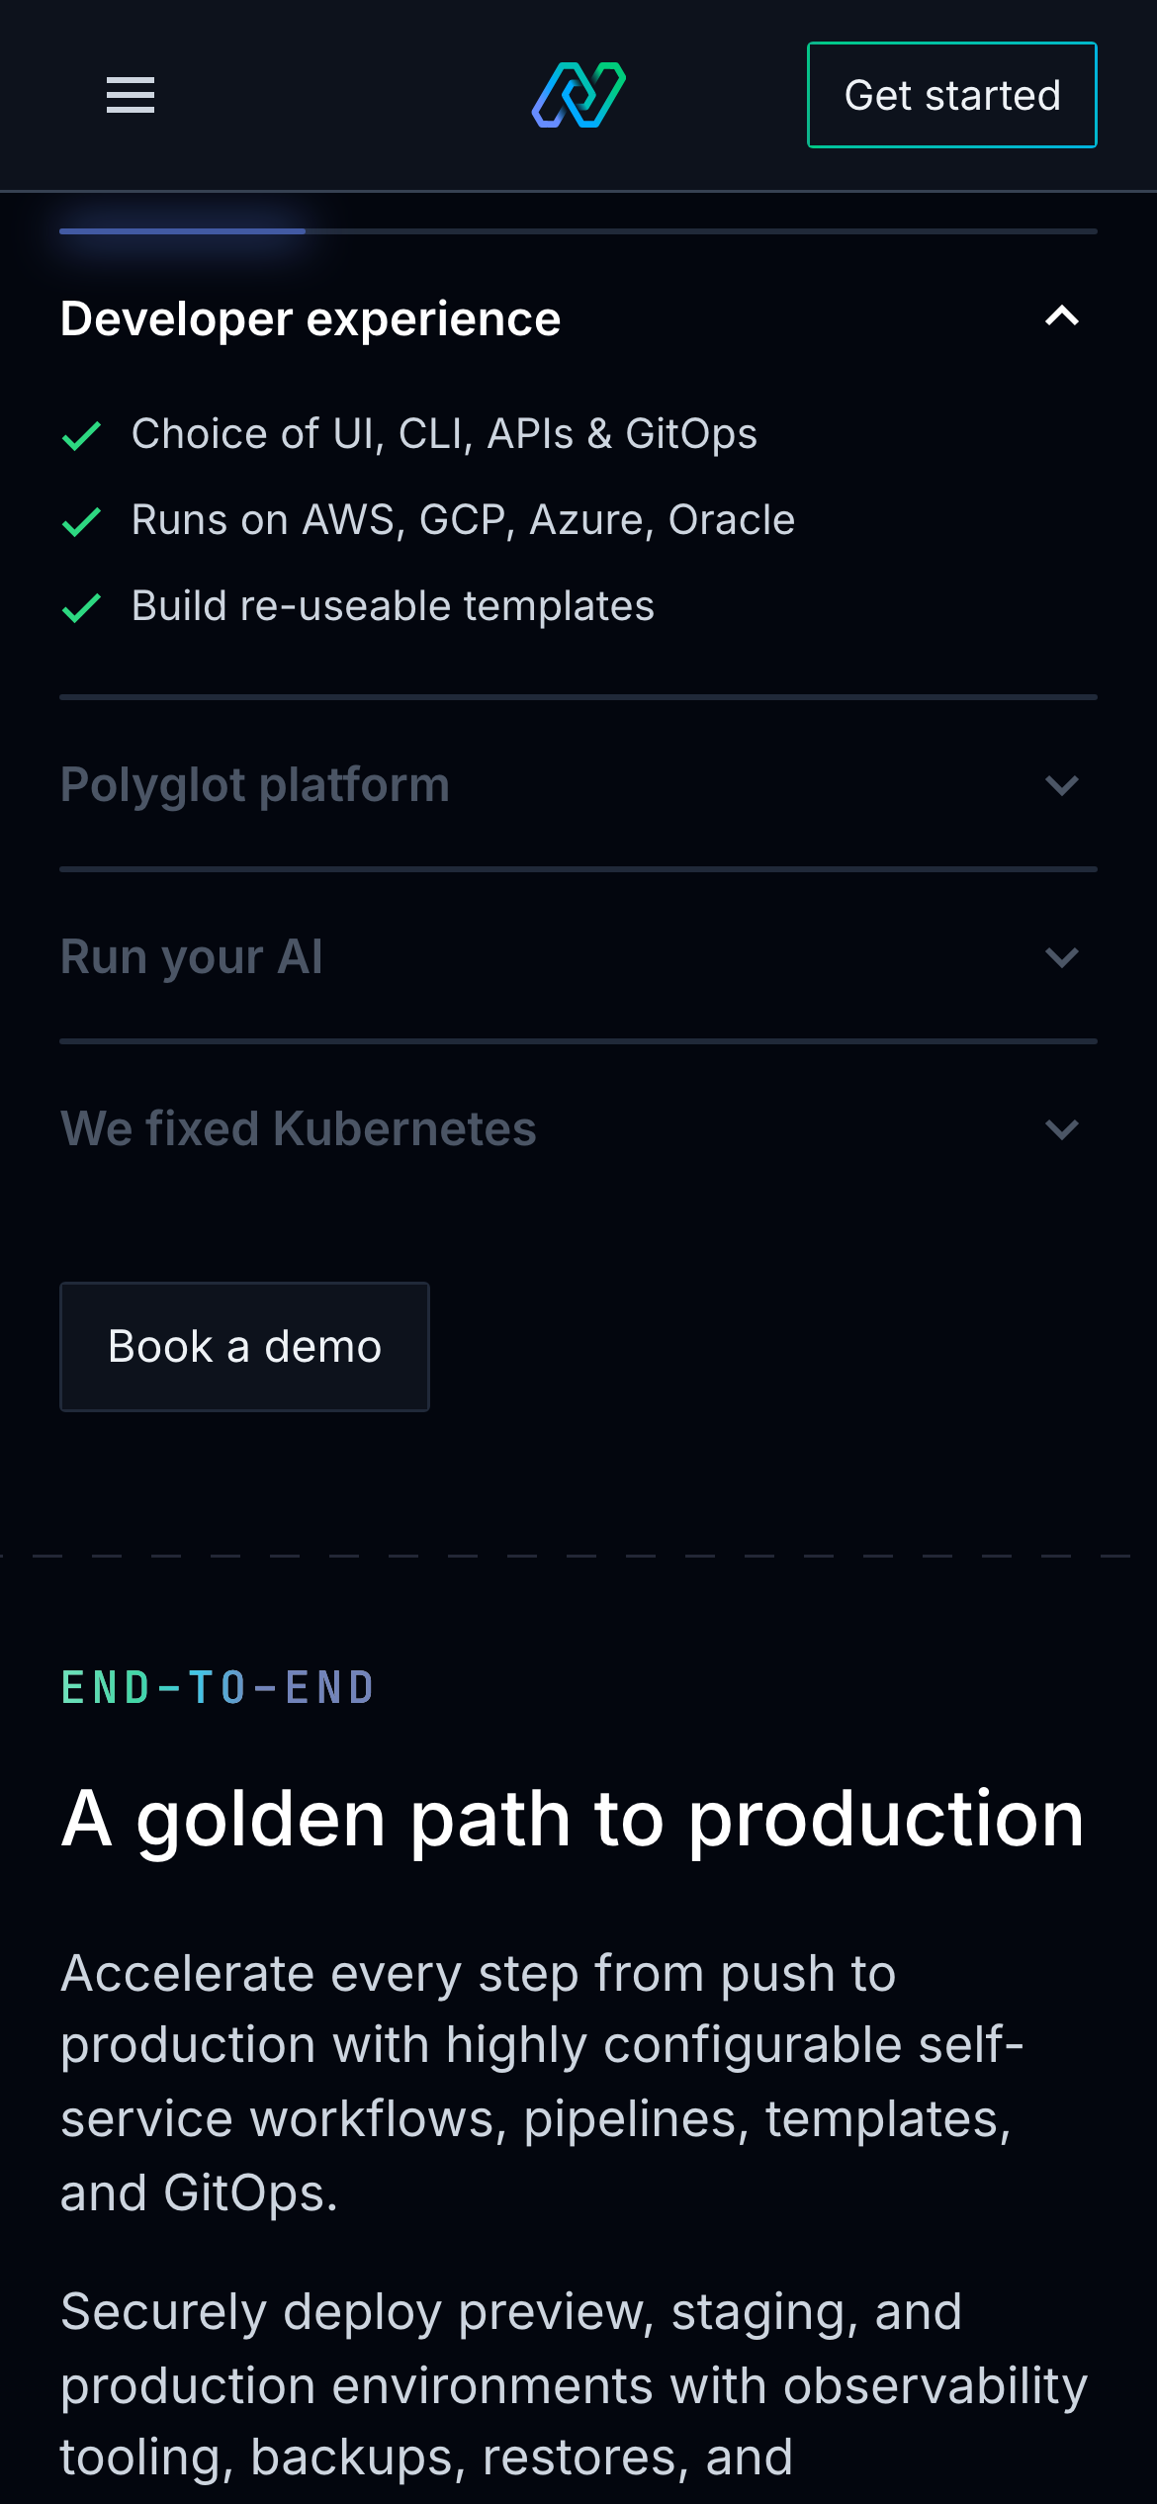Viewport: 1157px width, 2504px height.
Task: Click the checkmark beside Choice of UI
Action: click(x=81, y=435)
